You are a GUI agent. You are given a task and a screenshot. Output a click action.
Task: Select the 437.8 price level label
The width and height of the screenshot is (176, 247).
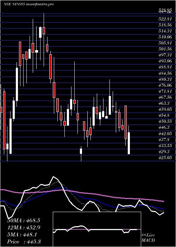tap(164, 140)
